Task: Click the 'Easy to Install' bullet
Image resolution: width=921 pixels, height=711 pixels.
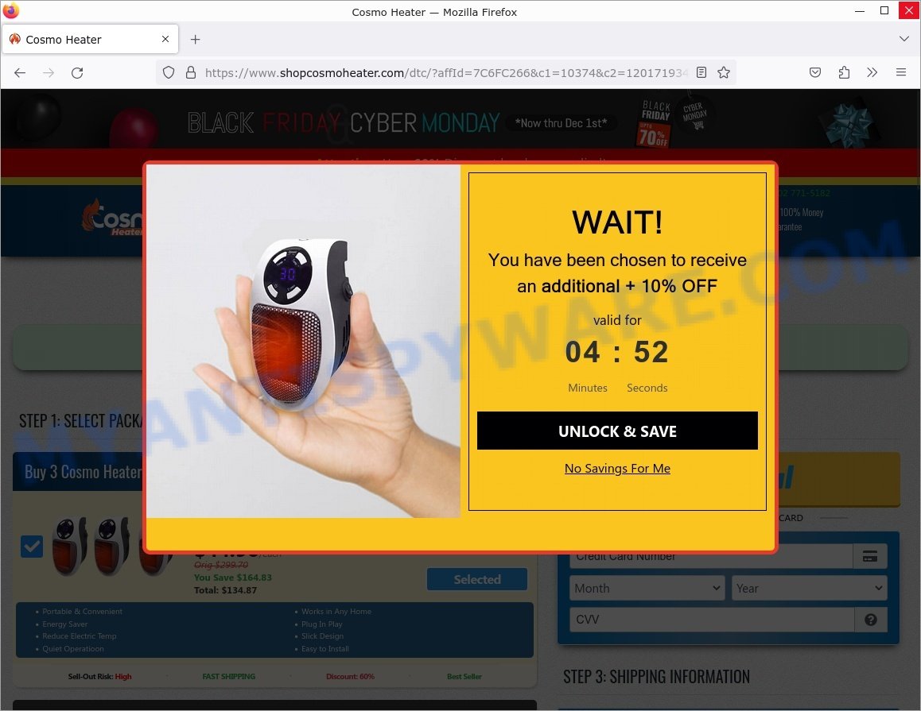Action: pos(325,649)
